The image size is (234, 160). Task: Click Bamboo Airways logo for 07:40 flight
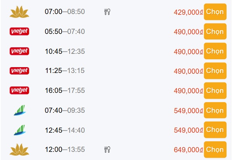19,110
